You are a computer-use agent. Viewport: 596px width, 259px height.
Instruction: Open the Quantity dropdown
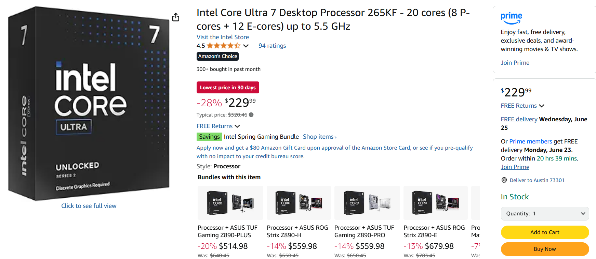(x=545, y=214)
